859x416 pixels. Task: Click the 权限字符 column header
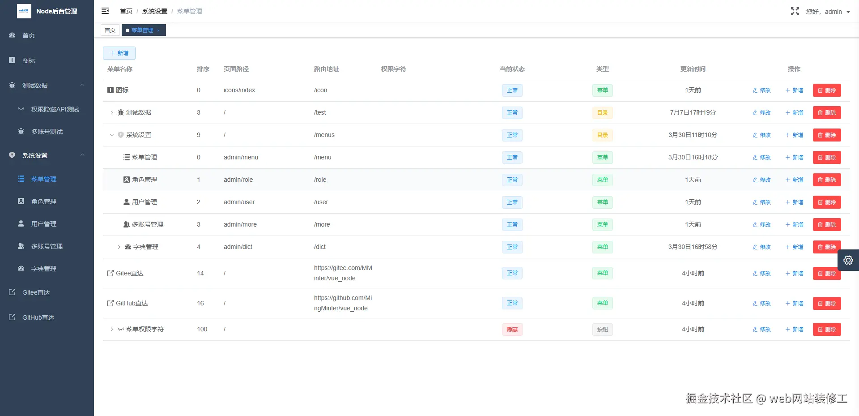pos(394,69)
